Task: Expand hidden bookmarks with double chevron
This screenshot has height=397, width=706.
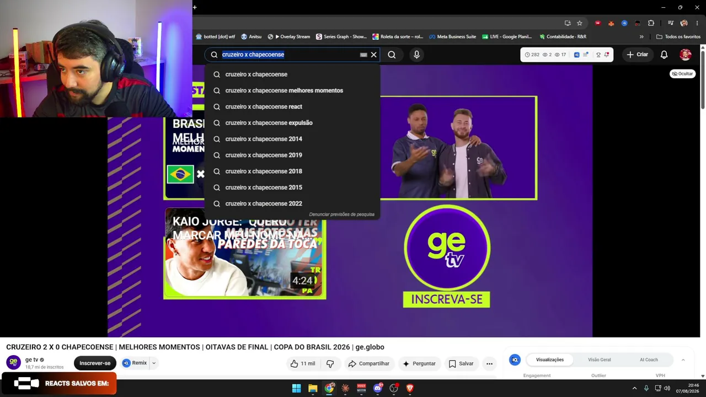Action: tap(641, 37)
